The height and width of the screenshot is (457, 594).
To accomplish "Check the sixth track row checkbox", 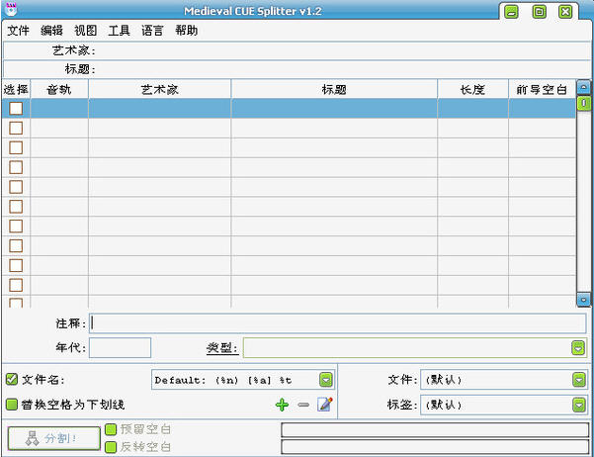I will [16, 207].
